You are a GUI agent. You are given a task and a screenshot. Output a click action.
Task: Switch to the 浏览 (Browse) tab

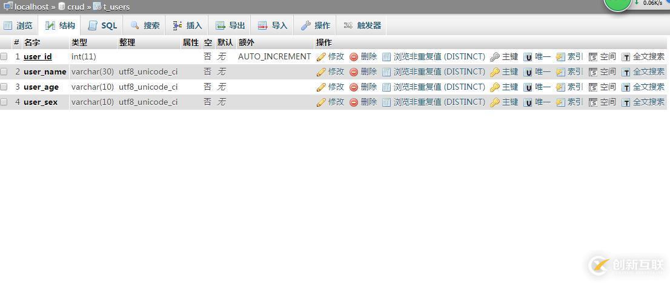point(18,25)
